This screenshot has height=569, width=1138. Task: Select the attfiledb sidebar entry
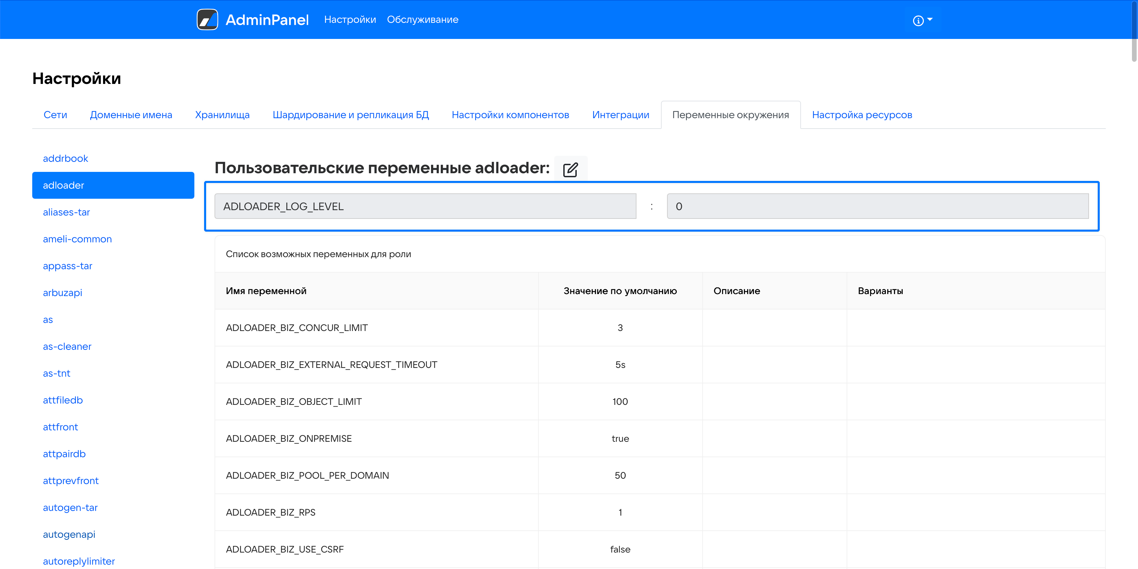(63, 400)
